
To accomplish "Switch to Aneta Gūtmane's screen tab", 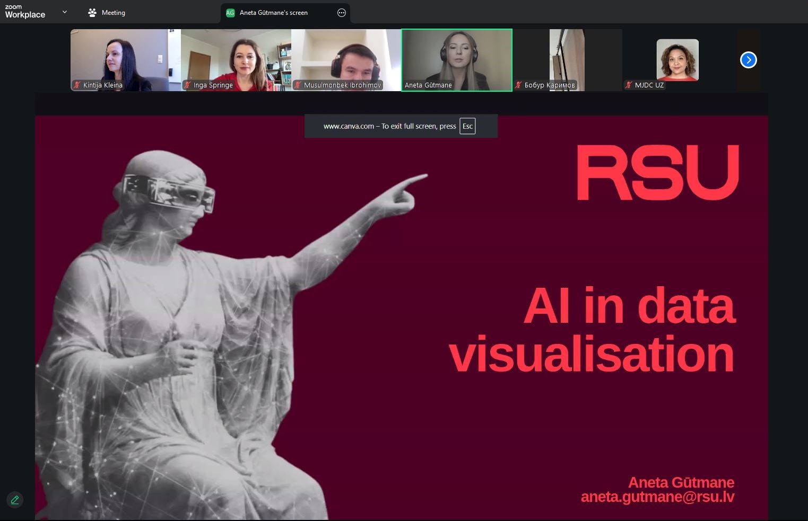I will coord(273,13).
